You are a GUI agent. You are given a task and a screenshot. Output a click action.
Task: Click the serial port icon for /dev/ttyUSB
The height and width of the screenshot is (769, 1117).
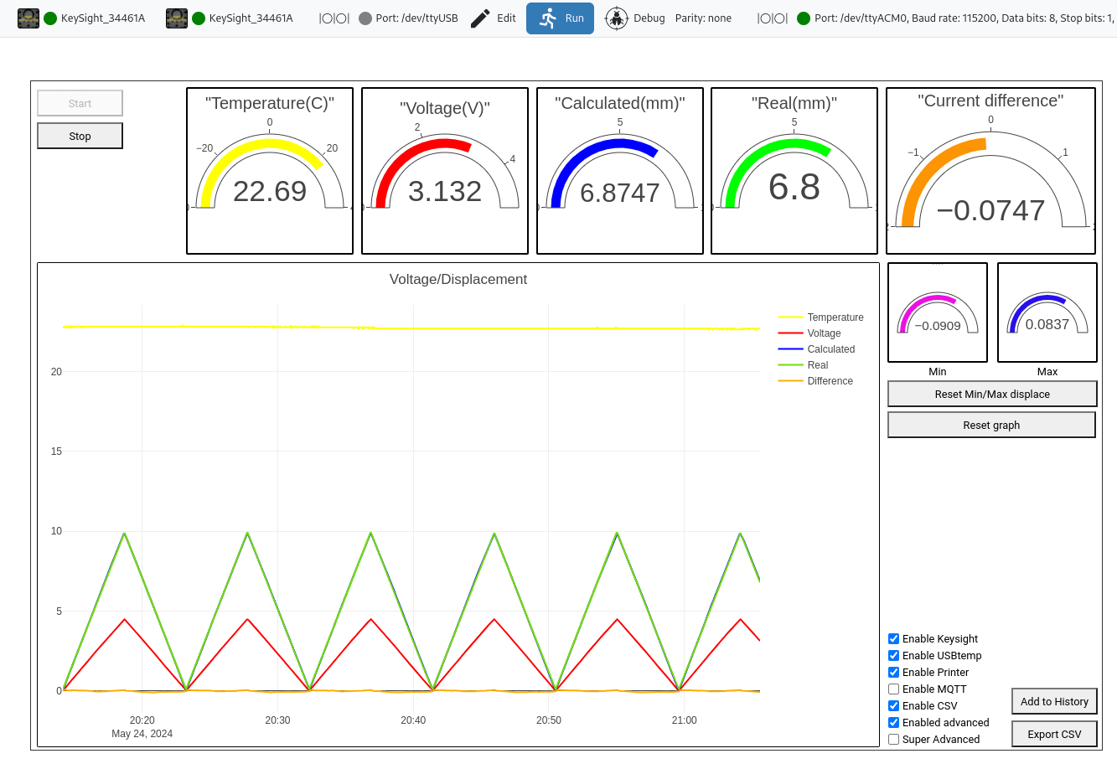[x=334, y=18]
